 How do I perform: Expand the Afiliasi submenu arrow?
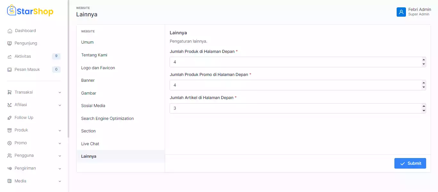point(60,105)
